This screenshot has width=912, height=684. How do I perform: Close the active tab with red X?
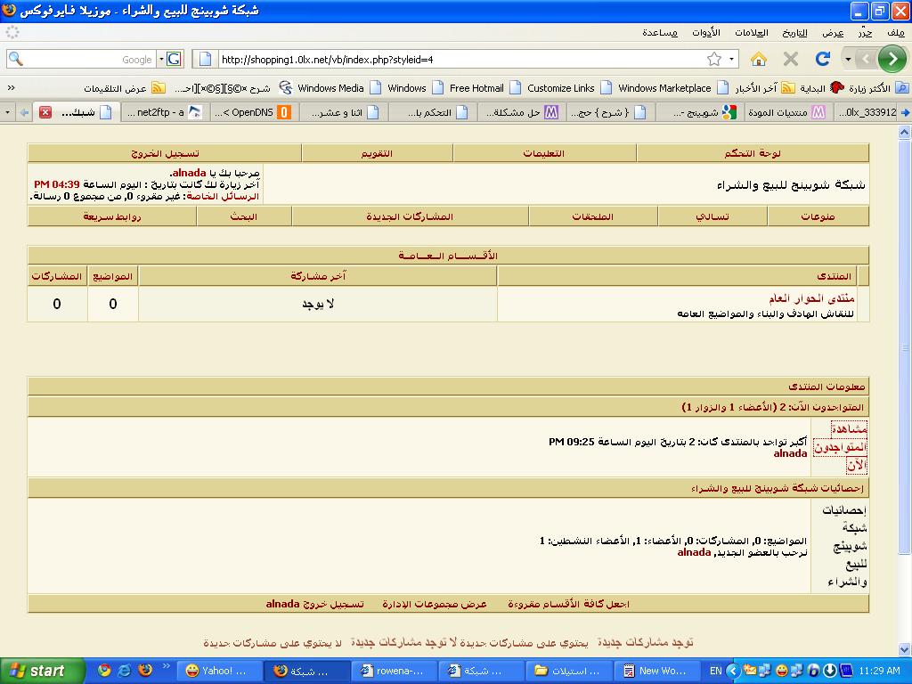pyautogui.click(x=45, y=112)
